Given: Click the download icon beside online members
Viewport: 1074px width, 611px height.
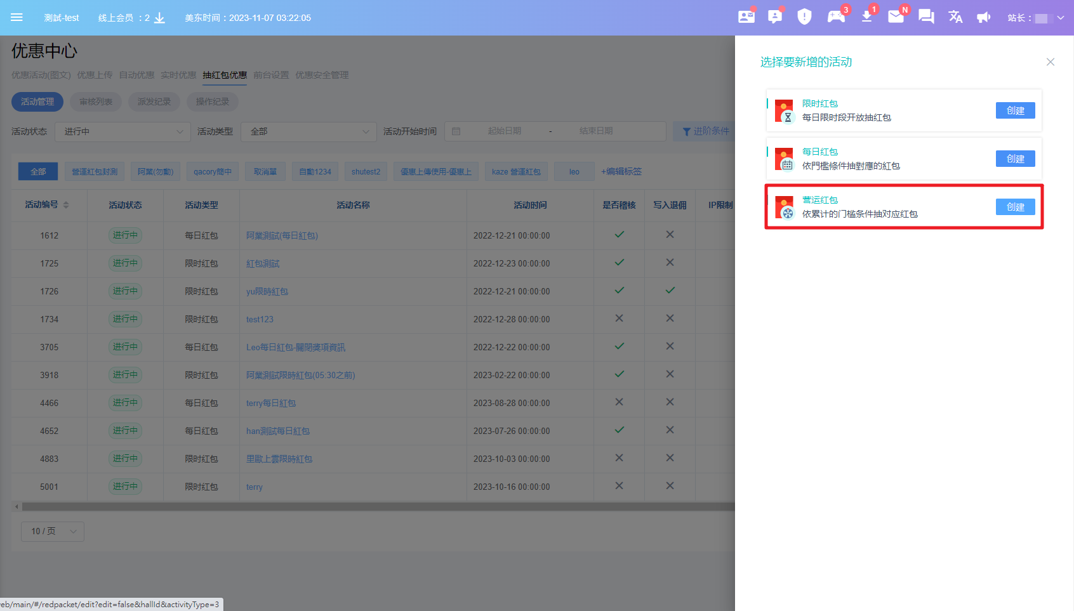Looking at the screenshot, I should click(x=160, y=18).
